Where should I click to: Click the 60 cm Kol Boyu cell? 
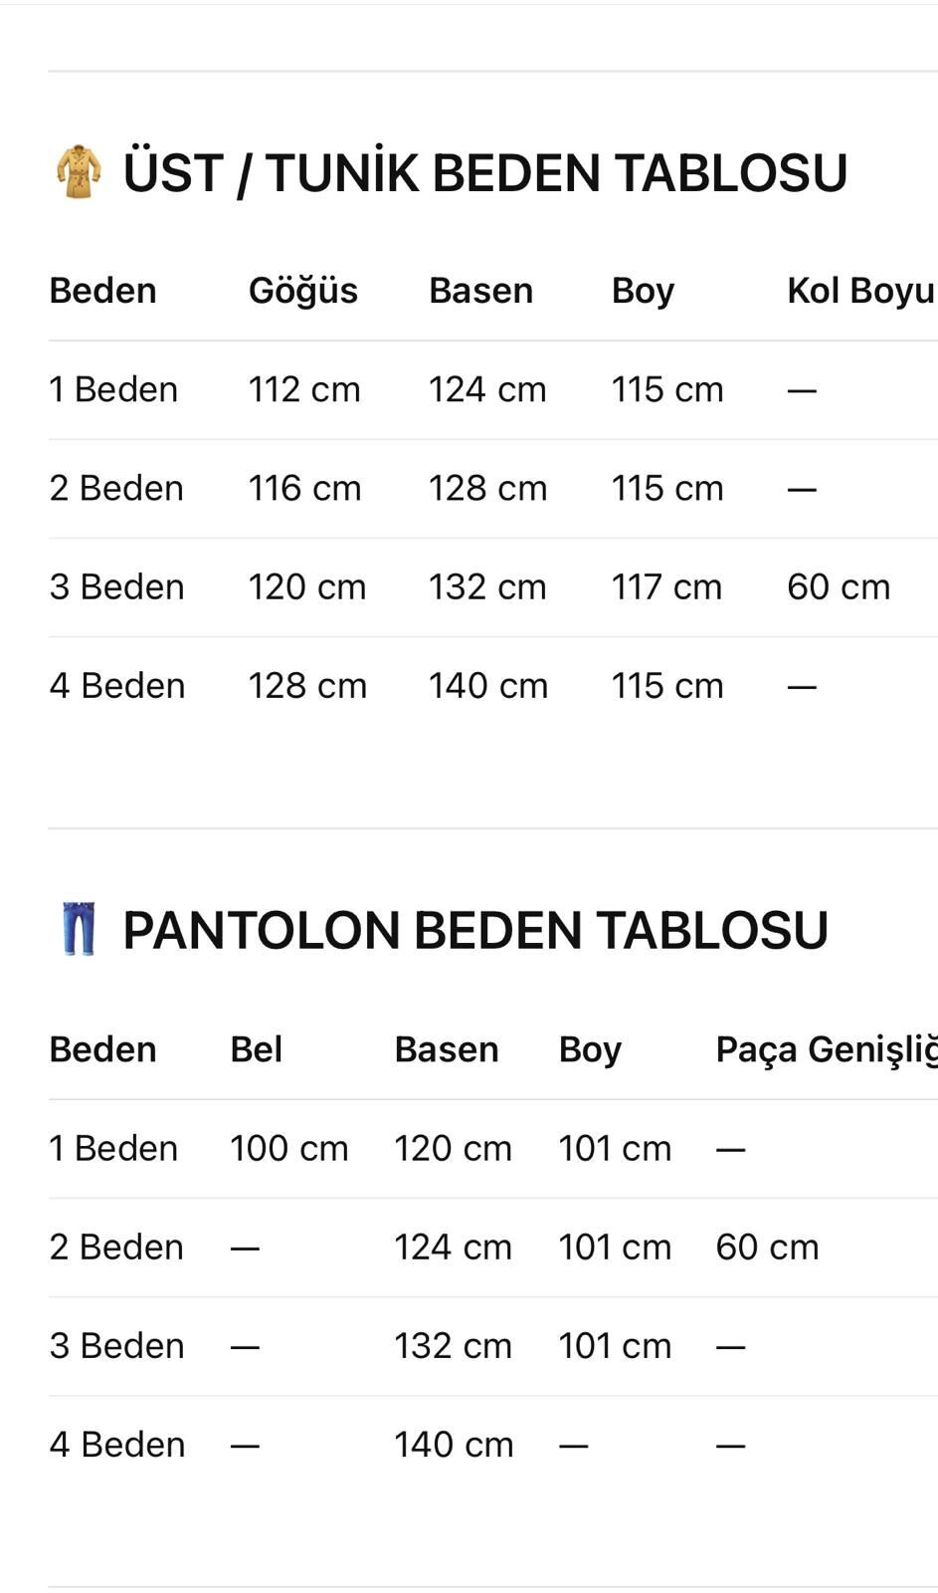(x=838, y=586)
